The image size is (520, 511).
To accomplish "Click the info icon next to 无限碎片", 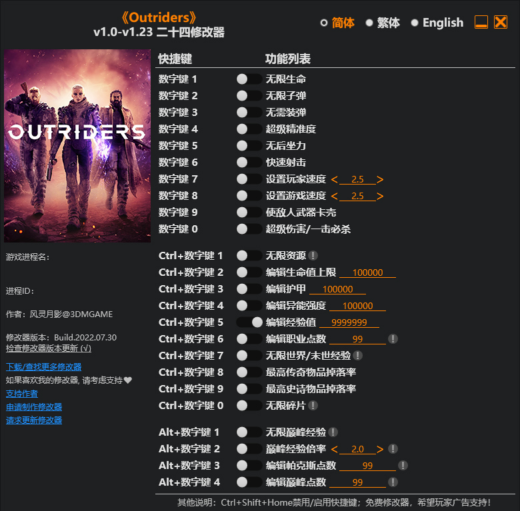I will pos(313,405).
